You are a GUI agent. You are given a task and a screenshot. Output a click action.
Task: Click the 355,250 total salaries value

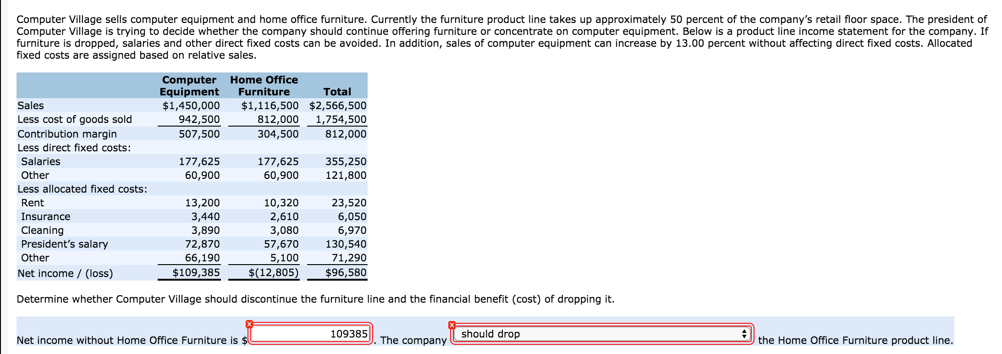(346, 161)
